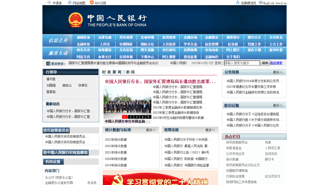Open the 高级搜索 link

[276, 63]
